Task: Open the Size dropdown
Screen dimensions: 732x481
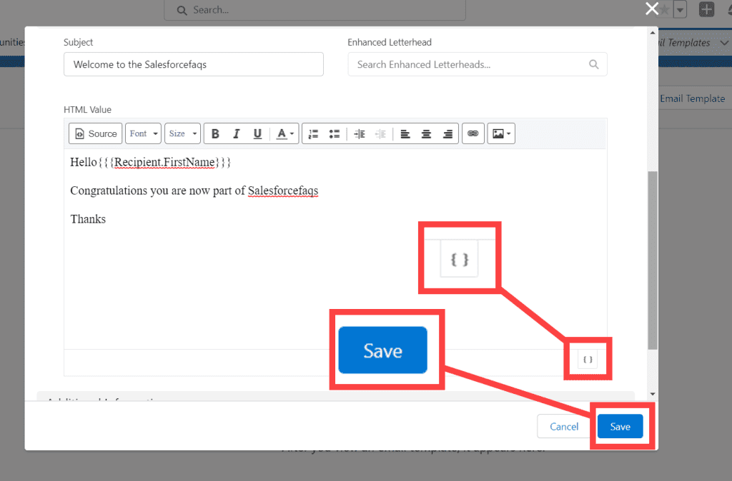Action: coord(182,133)
